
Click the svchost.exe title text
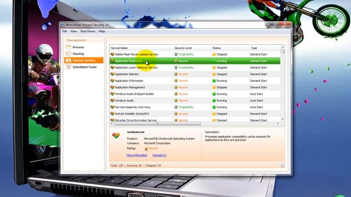point(135,132)
